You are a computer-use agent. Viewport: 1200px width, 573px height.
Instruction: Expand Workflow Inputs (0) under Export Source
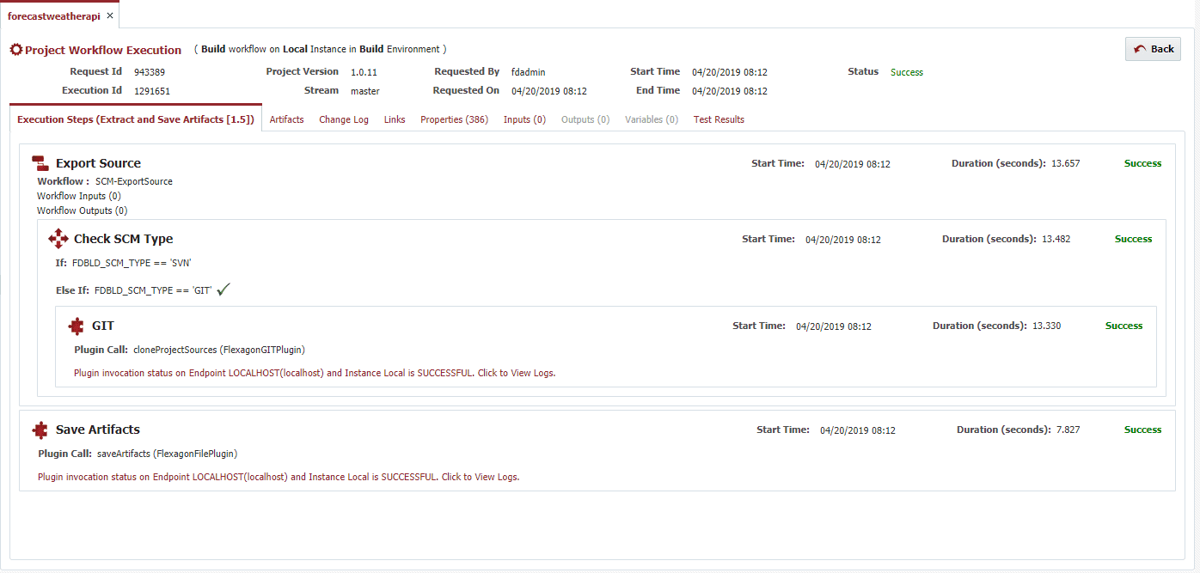click(x=79, y=196)
